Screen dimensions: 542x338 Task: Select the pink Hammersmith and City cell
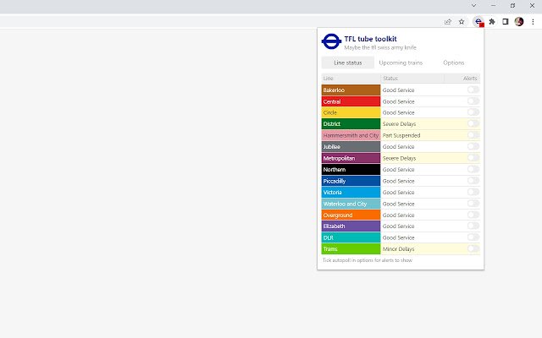(351, 135)
